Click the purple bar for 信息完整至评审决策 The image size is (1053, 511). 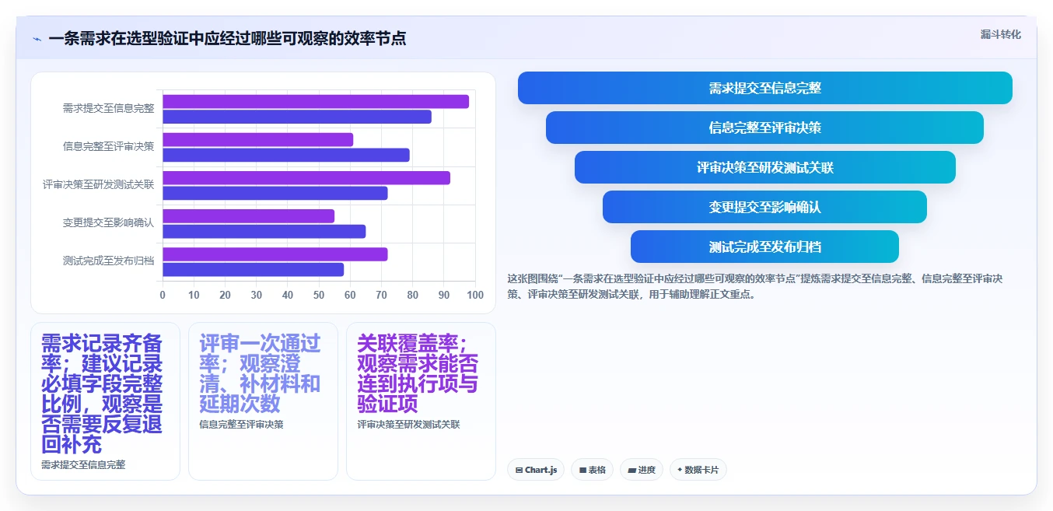[x=257, y=140]
